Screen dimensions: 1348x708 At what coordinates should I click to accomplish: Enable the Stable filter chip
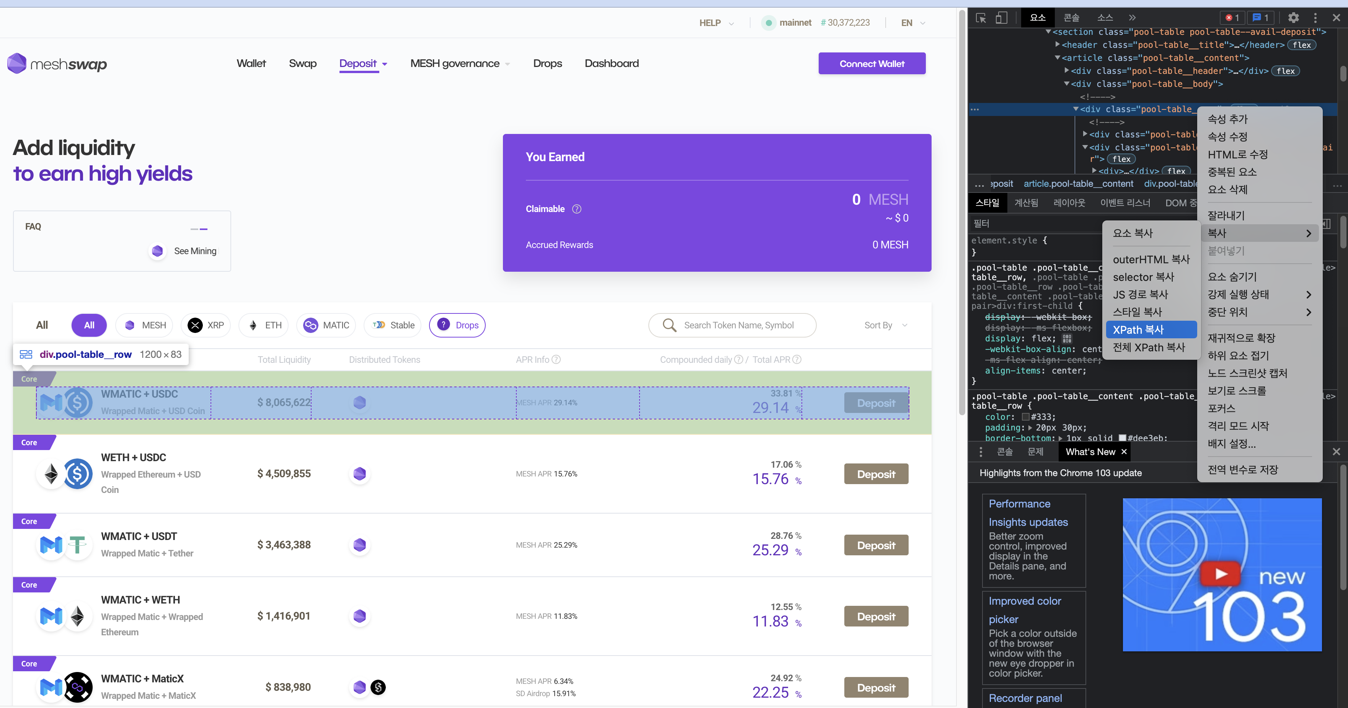click(393, 325)
